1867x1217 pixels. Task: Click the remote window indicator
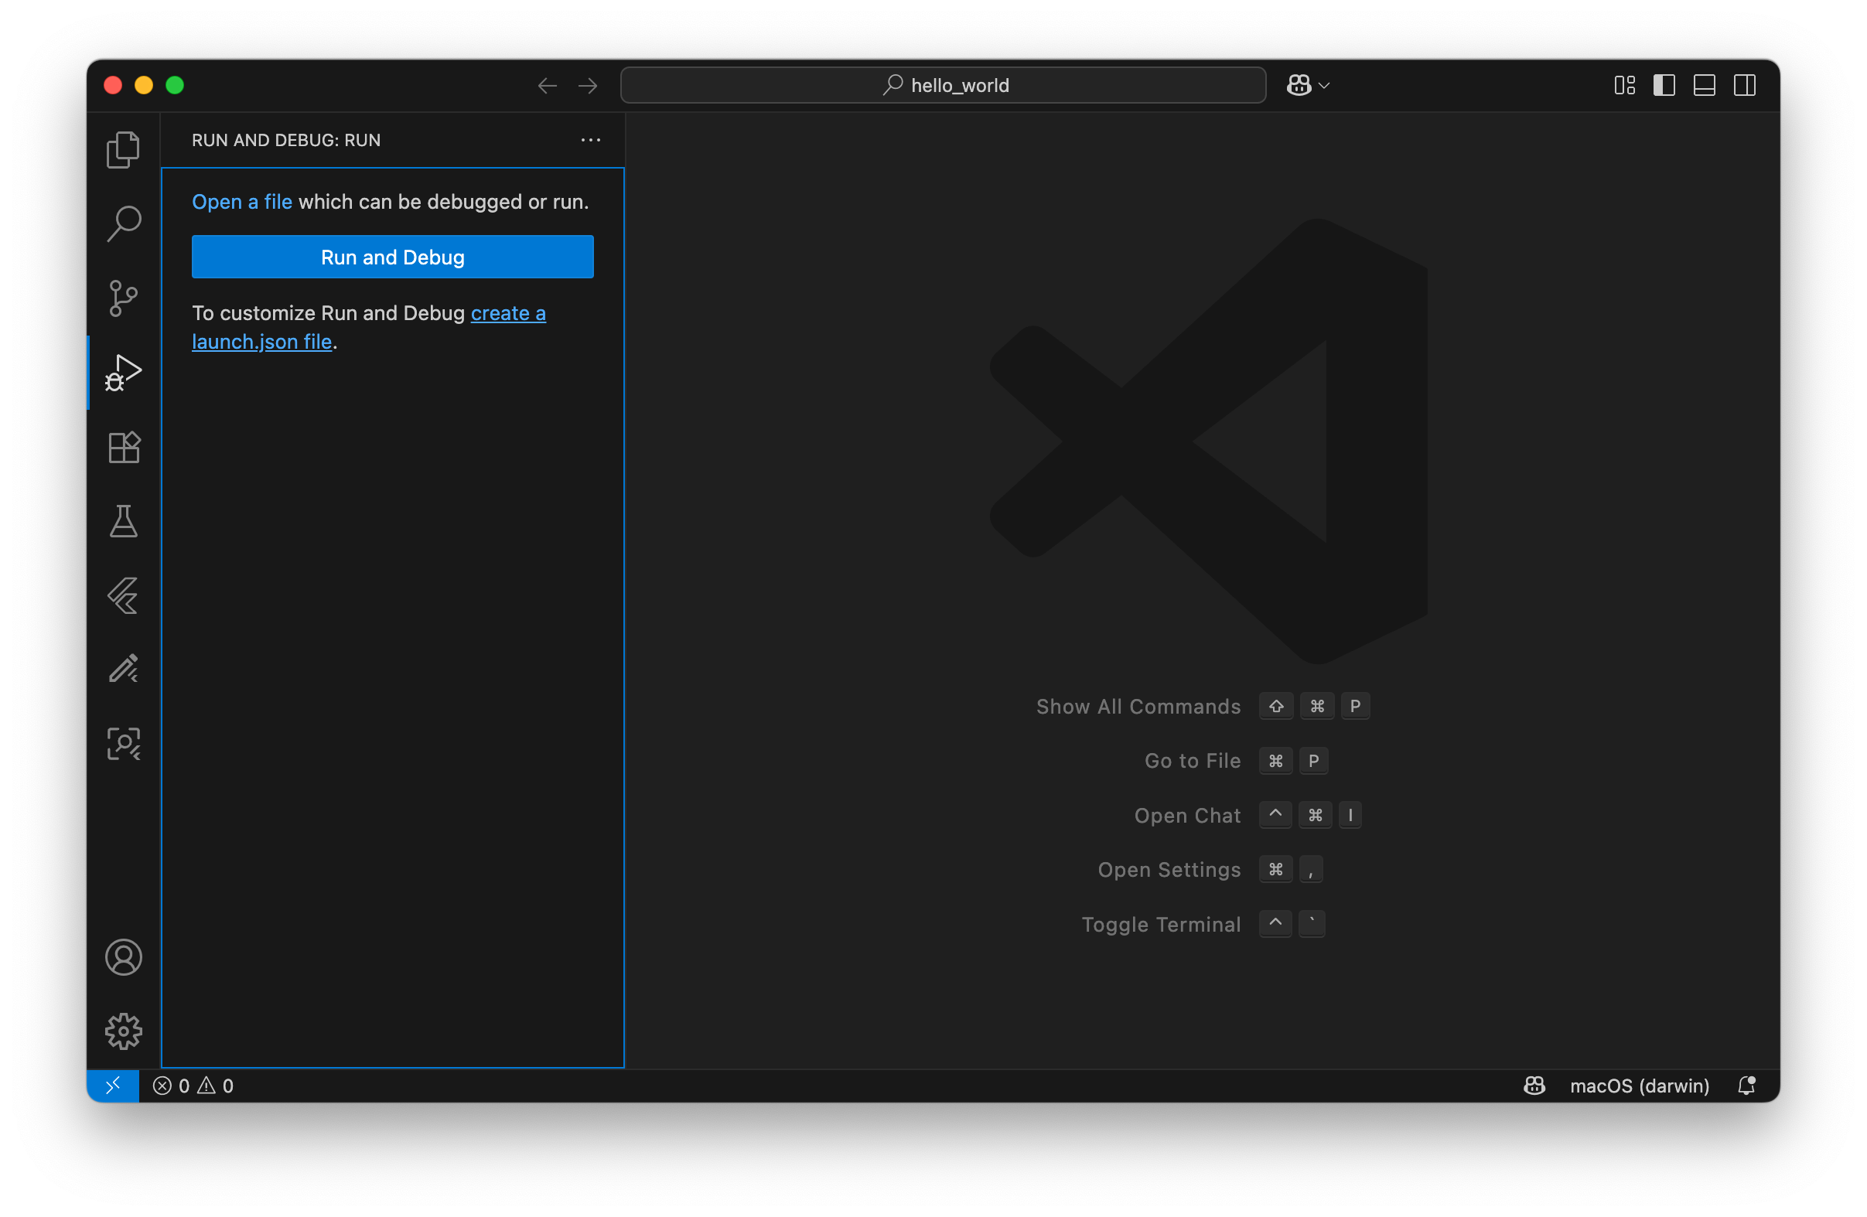[113, 1086]
